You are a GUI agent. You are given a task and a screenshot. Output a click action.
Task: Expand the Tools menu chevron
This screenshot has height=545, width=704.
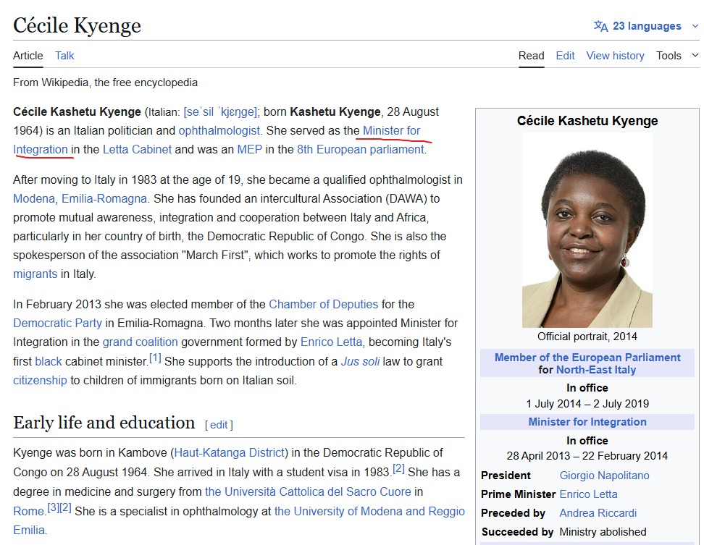click(x=695, y=56)
